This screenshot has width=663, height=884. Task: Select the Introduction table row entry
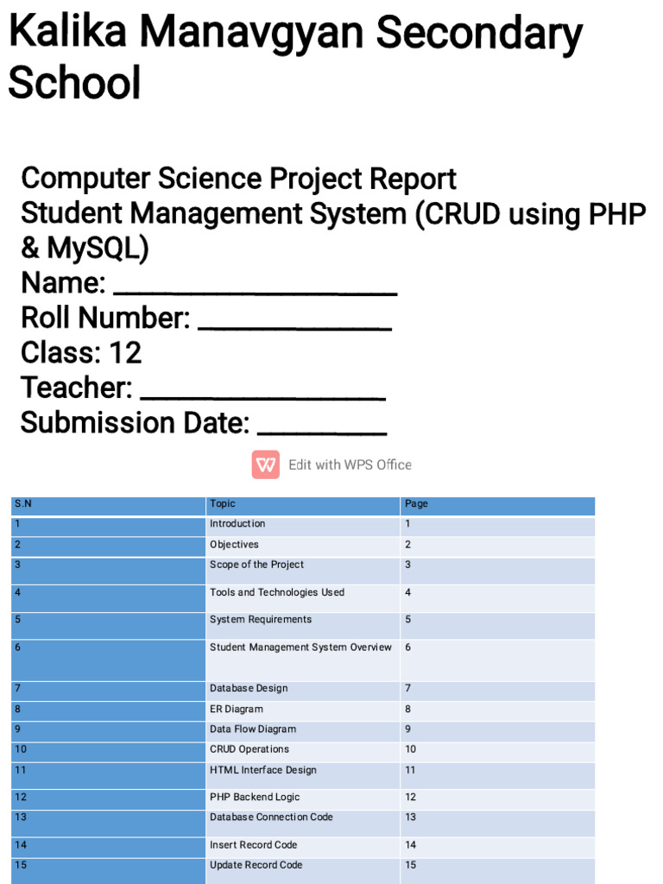pos(303,526)
